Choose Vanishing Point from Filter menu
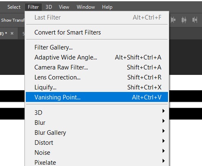The height and width of the screenshot is (166, 202). (97, 97)
